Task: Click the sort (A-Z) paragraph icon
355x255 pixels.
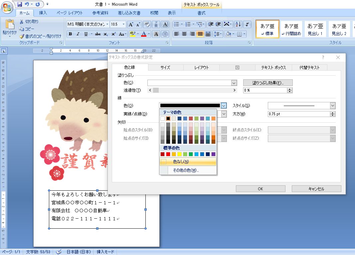Action: (238, 24)
